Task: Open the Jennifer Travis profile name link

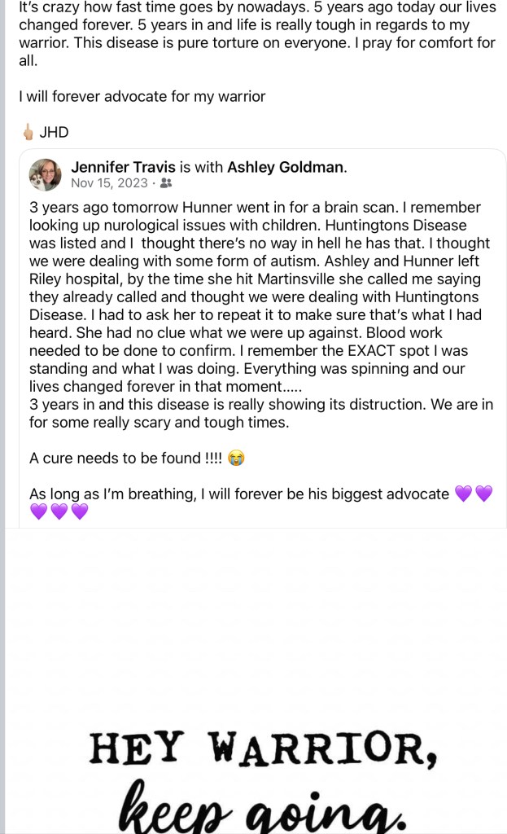Action: (123, 166)
